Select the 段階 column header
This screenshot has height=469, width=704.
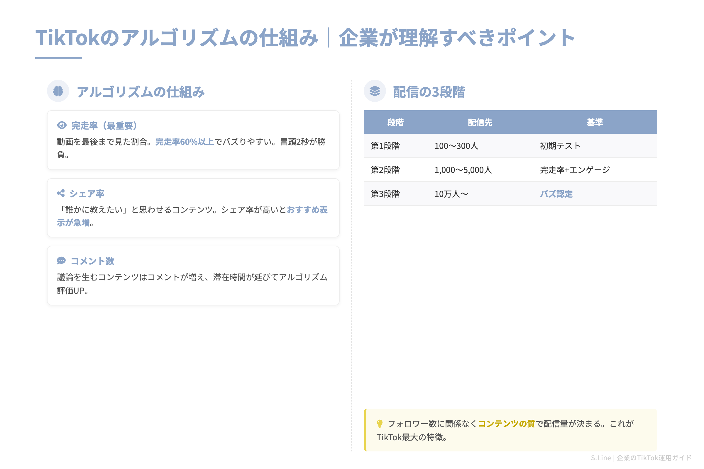[x=396, y=122]
